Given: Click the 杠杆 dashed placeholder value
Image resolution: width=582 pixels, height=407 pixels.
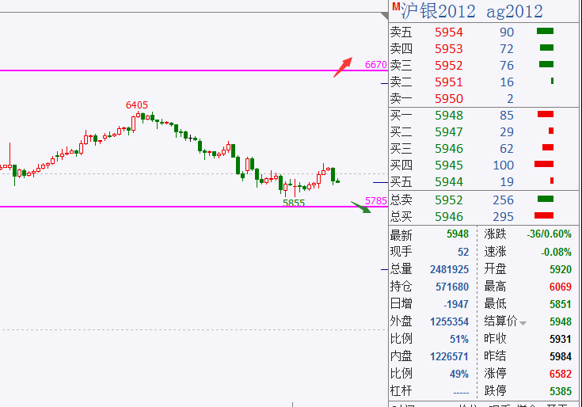Looking at the screenshot, I should click(462, 392).
